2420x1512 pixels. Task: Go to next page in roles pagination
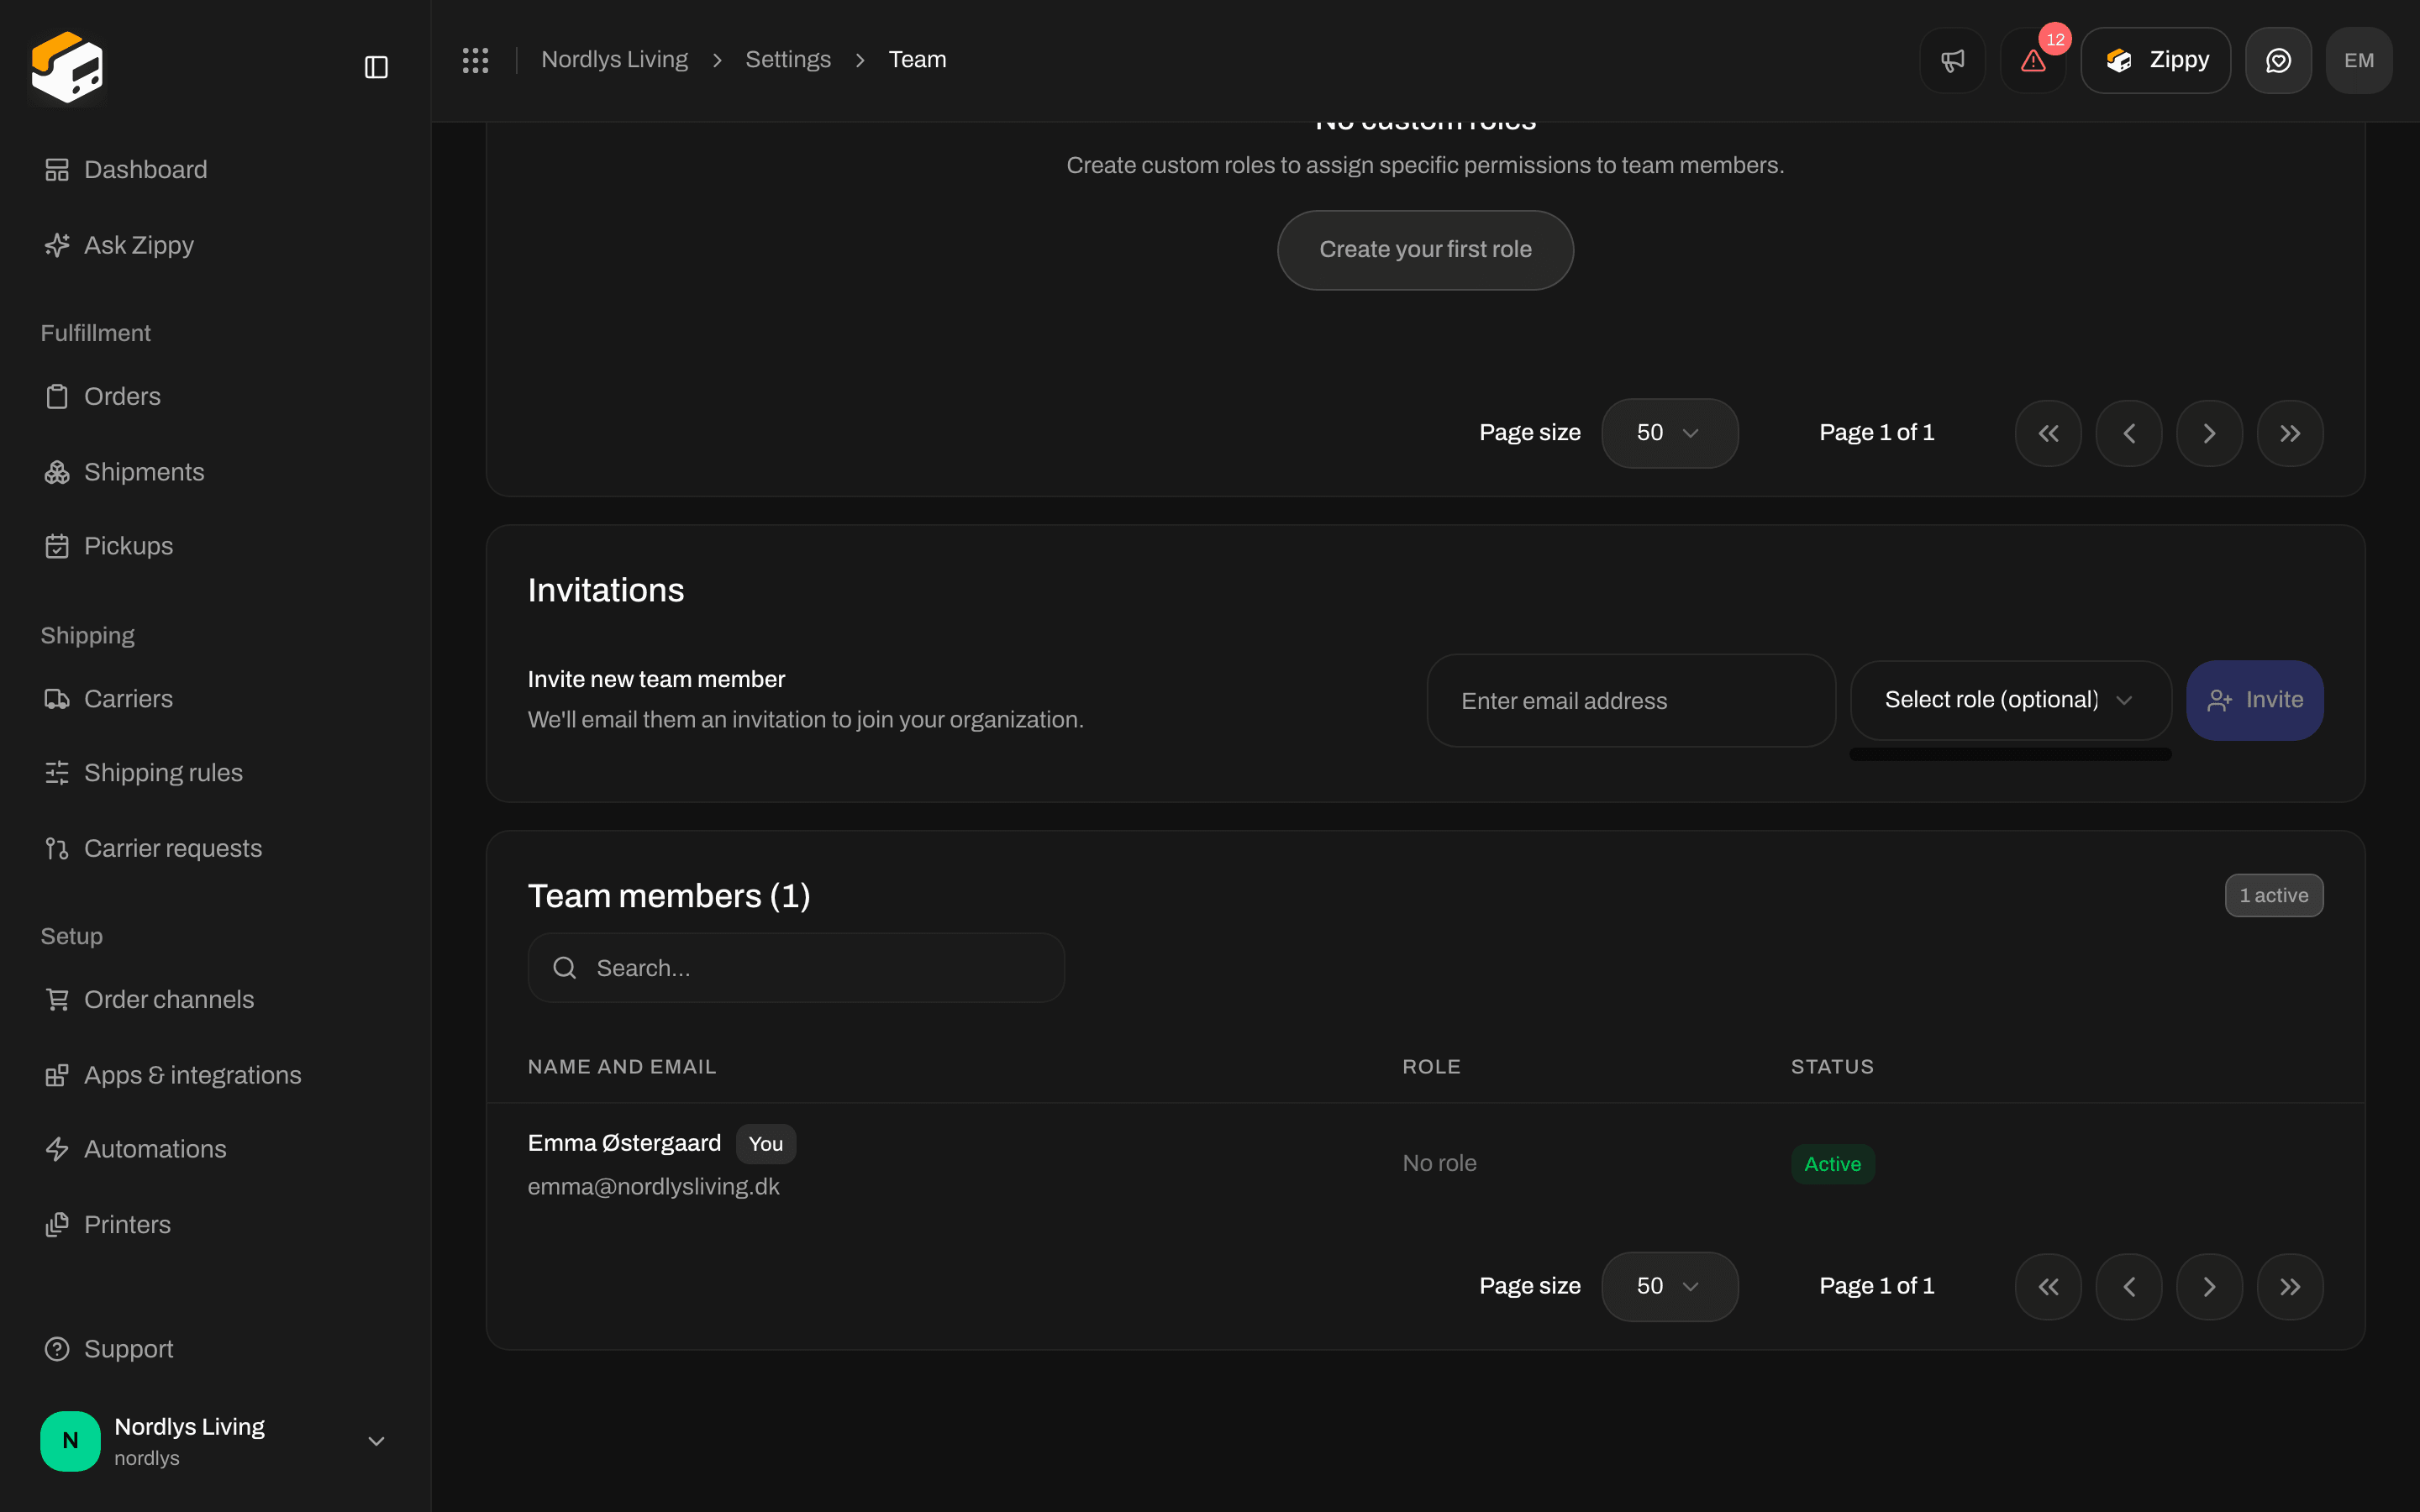click(x=2209, y=433)
